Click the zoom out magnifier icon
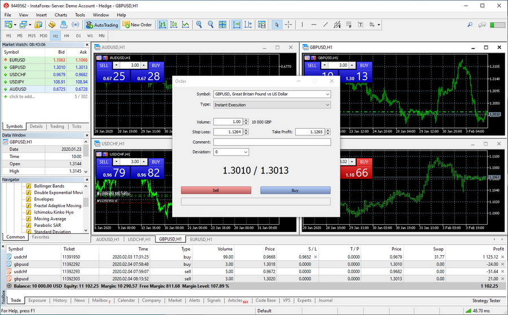 tap(211, 25)
